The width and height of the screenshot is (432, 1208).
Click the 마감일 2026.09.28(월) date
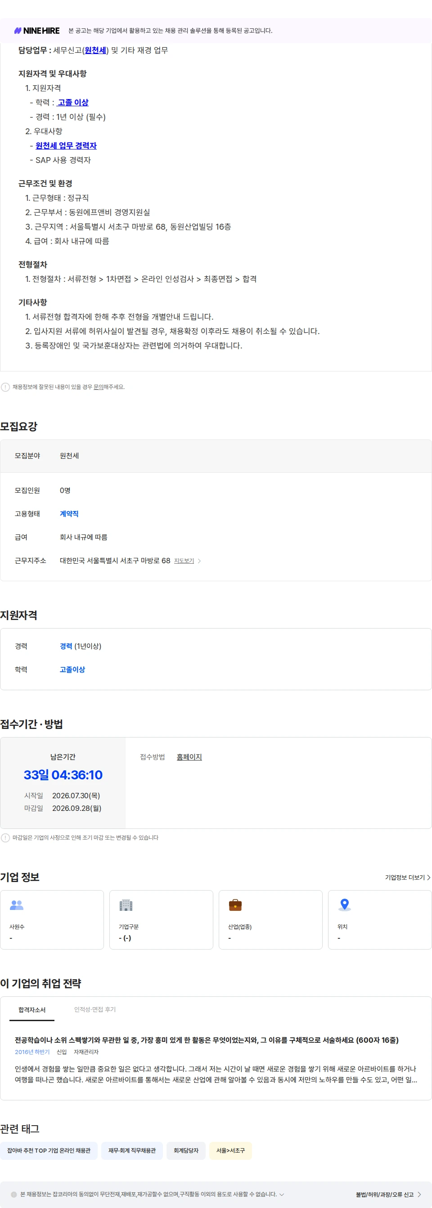click(x=77, y=808)
